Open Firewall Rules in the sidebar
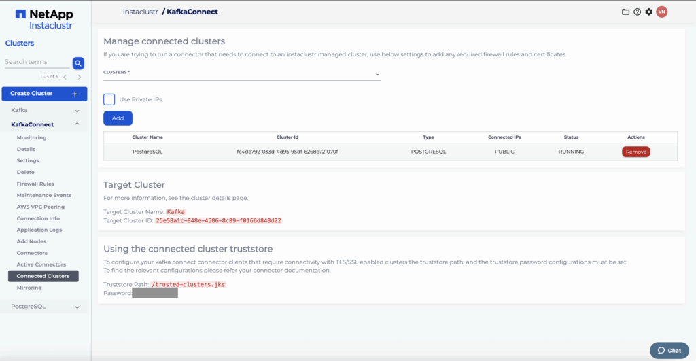 pyautogui.click(x=35, y=184)
